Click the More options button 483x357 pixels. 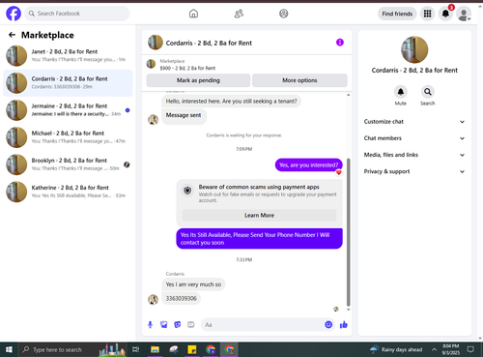tap(299, 80)
